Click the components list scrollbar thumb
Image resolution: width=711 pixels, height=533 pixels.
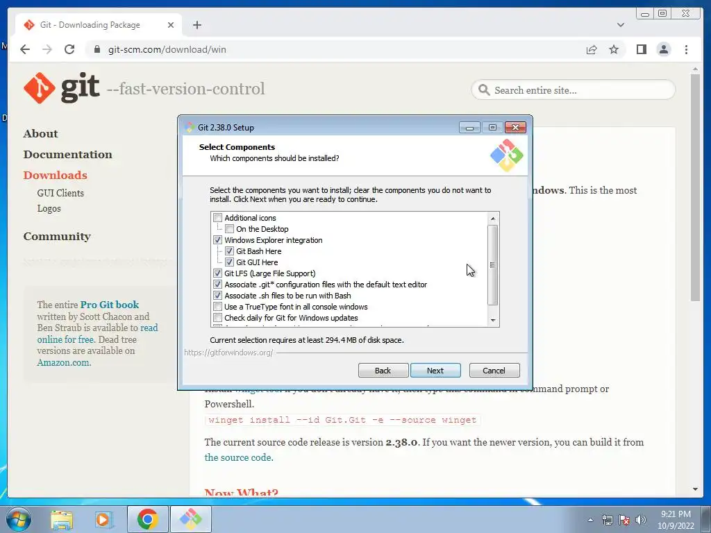[x=493, y=265]
